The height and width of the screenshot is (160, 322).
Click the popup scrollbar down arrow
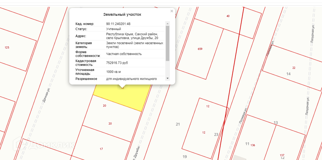(168, 79)
